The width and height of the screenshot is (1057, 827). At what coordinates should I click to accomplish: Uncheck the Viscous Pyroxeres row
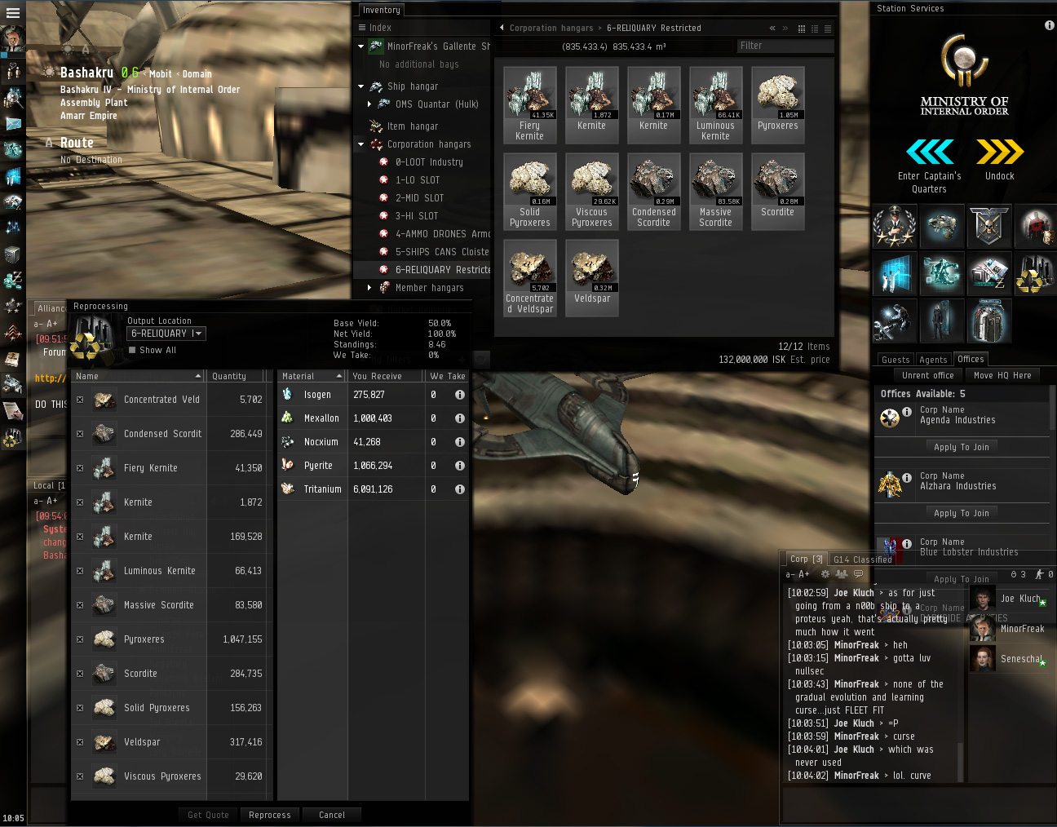click(x=80, y=776)
